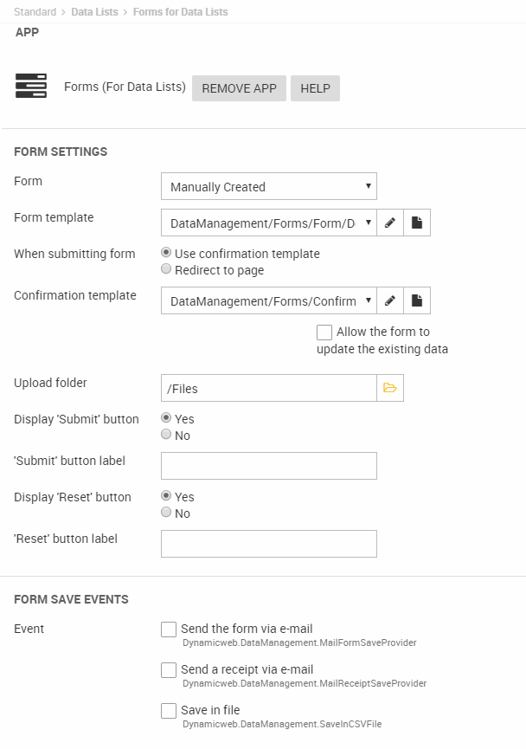Click the 'Submit' button label text field
The height and width of the screenshot is (749, 526).
(x=268, y=466)
